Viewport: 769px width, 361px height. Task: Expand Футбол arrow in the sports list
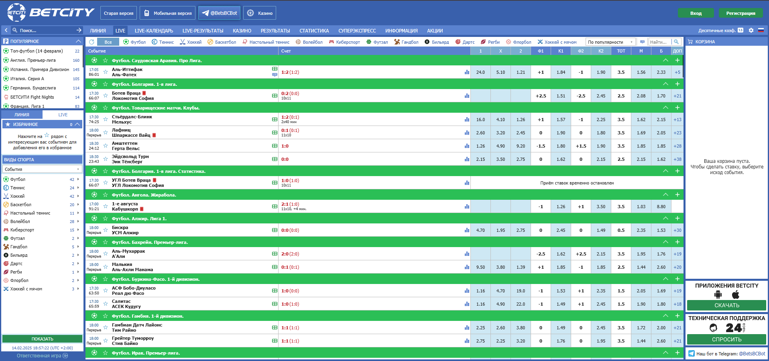[78, 179]
